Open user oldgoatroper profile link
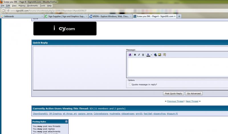The width and height of the screenshot is (228, 134). pos(128,114)
